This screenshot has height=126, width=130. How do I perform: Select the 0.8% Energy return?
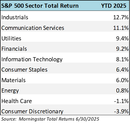pyautogui.click(x=122, y=90)
